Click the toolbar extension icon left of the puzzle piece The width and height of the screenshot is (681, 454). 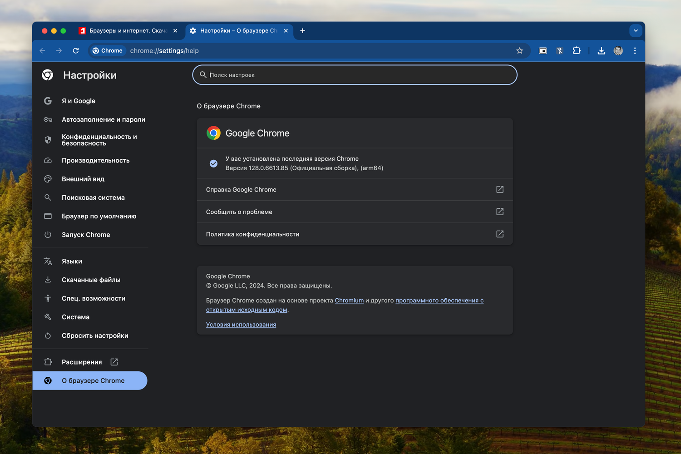pos(560,51)
